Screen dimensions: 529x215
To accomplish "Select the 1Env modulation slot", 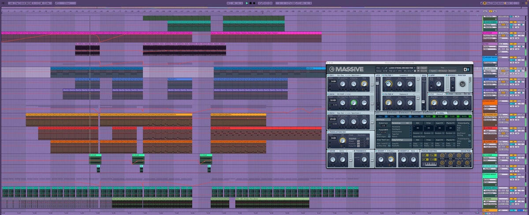I will coord(380,116).
